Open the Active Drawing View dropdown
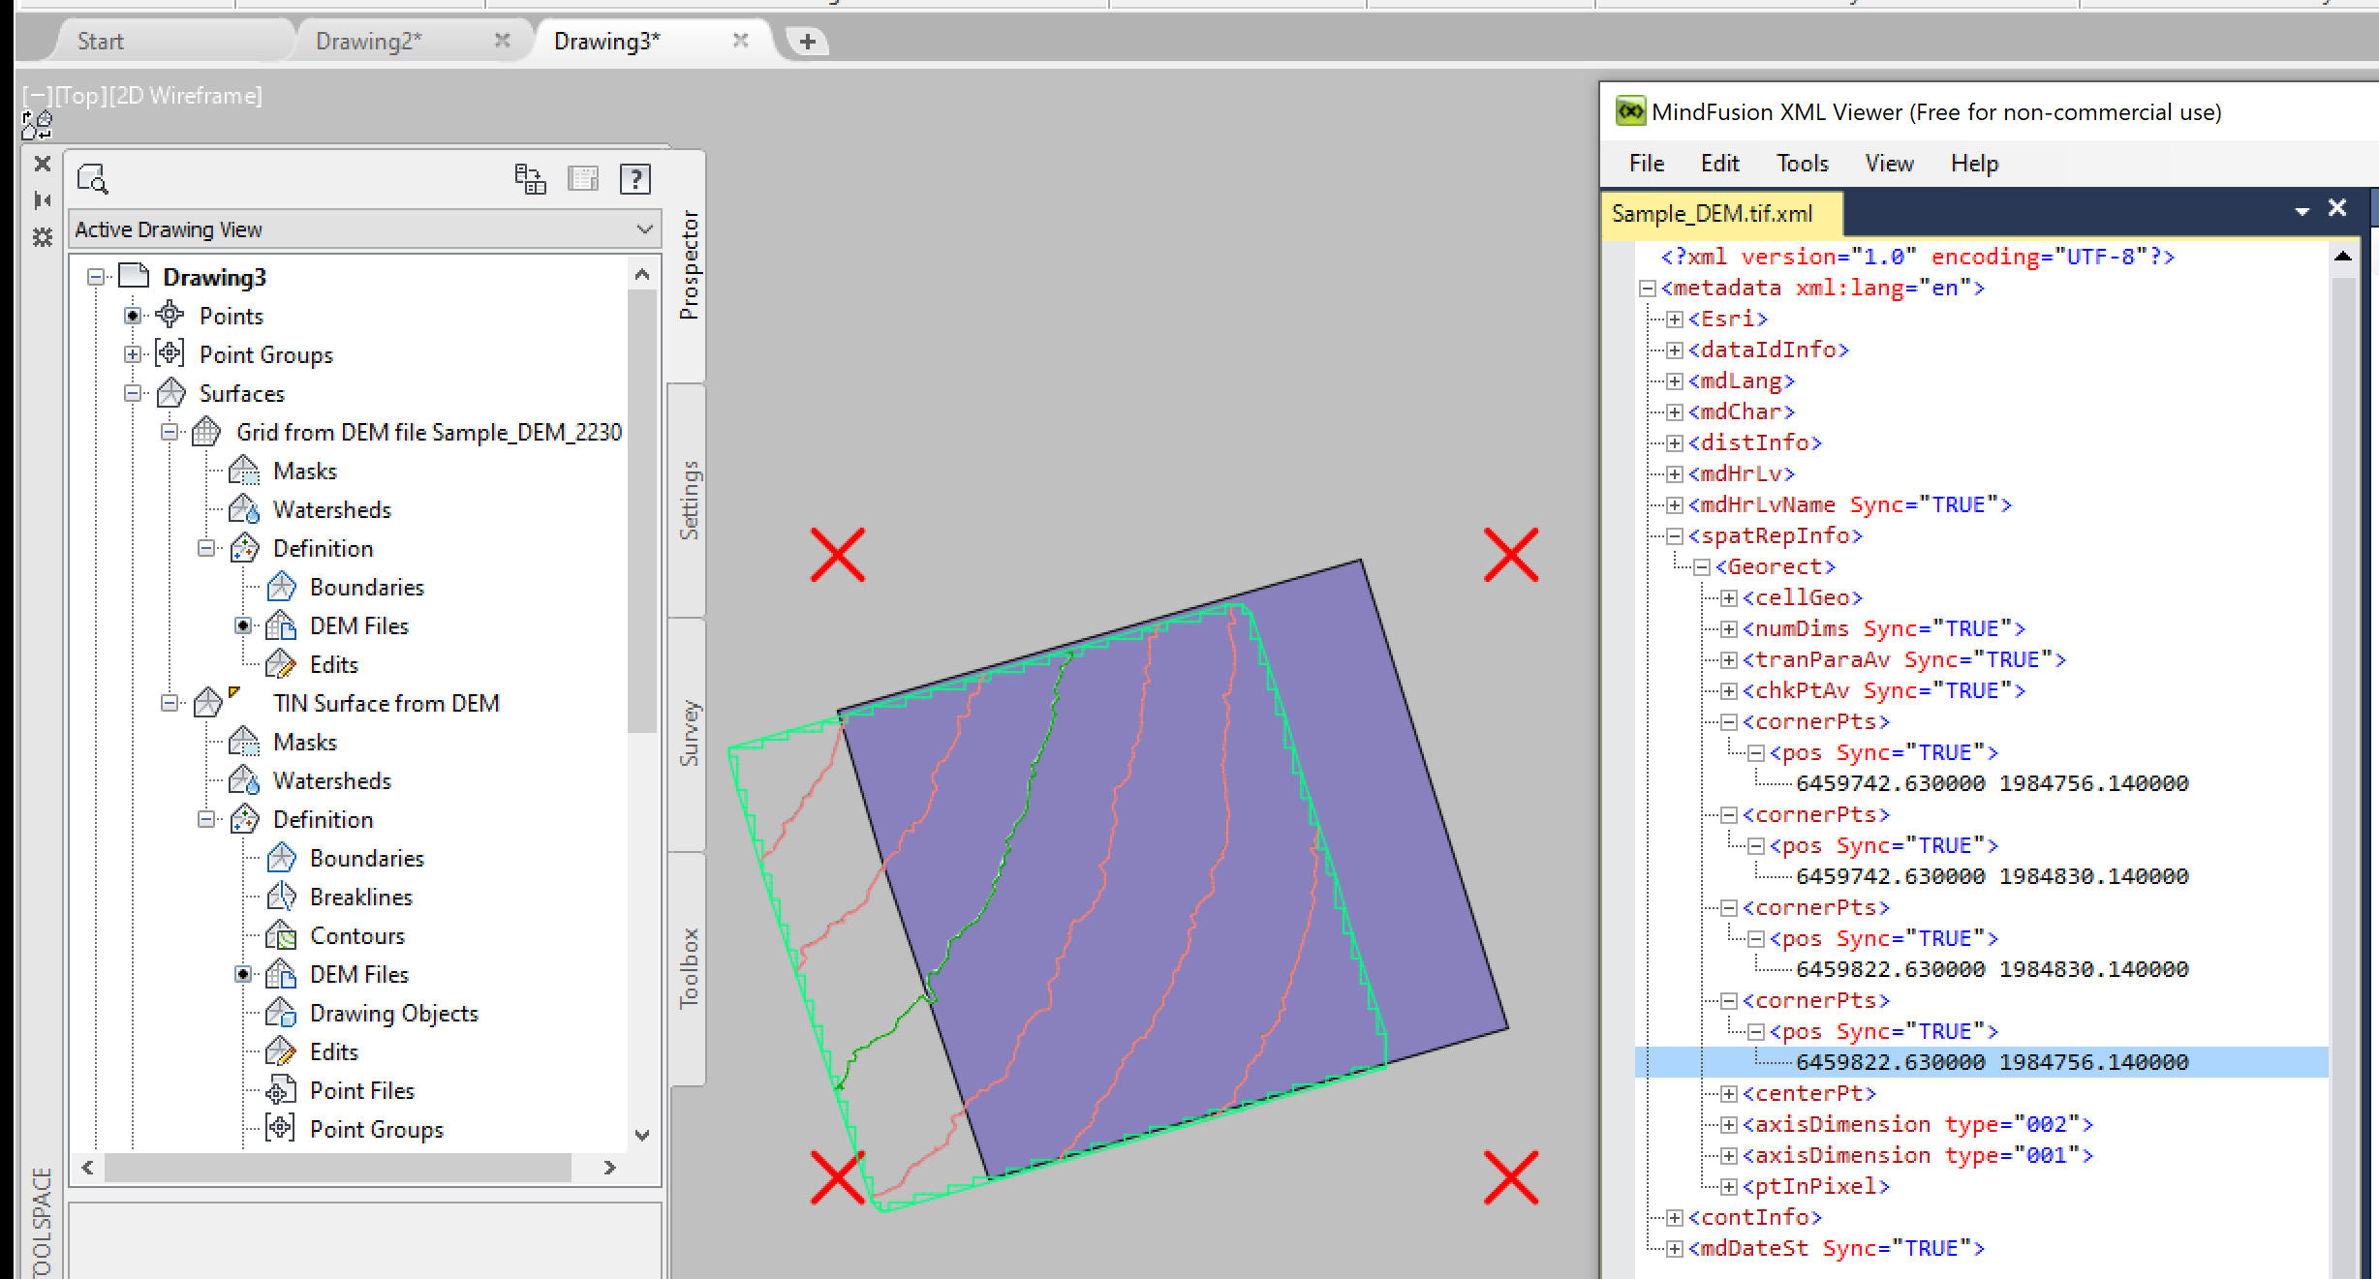This screenshot has height=1279, width=2379. click(x=643, y=229)
